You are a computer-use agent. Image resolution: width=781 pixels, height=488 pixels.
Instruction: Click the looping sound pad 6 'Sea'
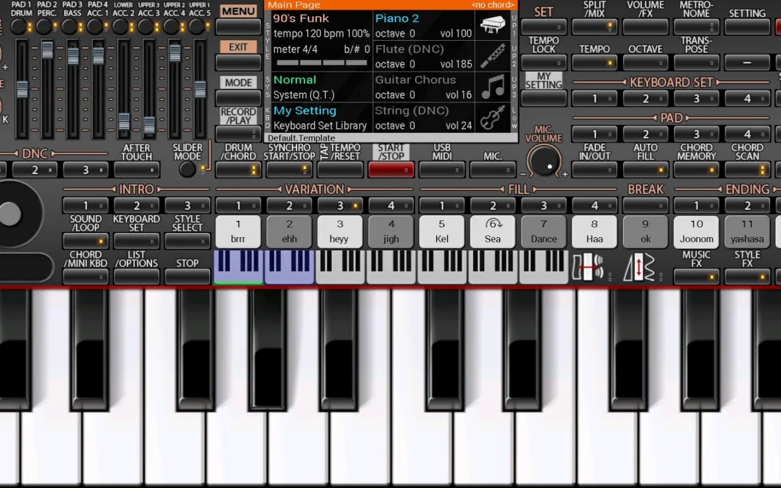pos(493,231)
